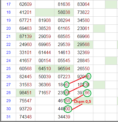Image resolution: width=118 pixels, height=122 pixels.
Task: Click cell containing 81636
Action: [x=64, y=4]
